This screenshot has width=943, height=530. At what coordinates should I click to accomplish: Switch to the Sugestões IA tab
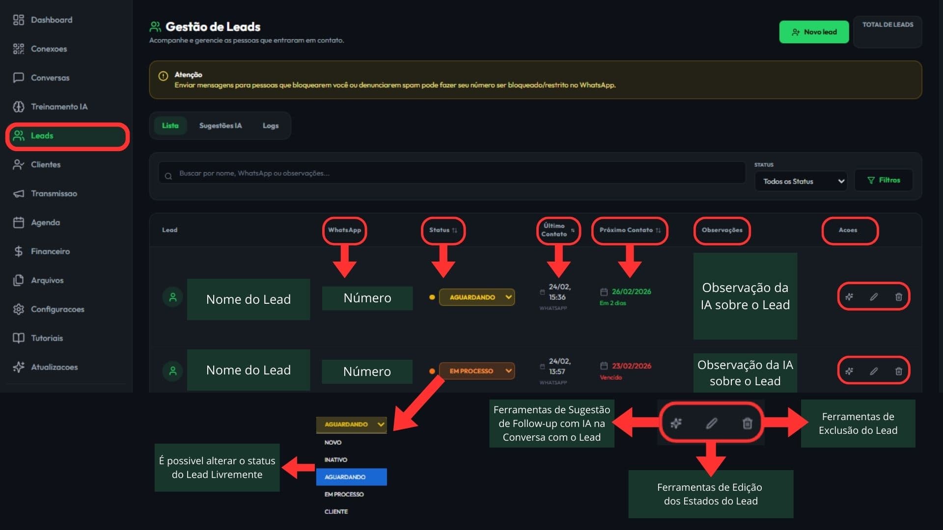click(220, 126)
